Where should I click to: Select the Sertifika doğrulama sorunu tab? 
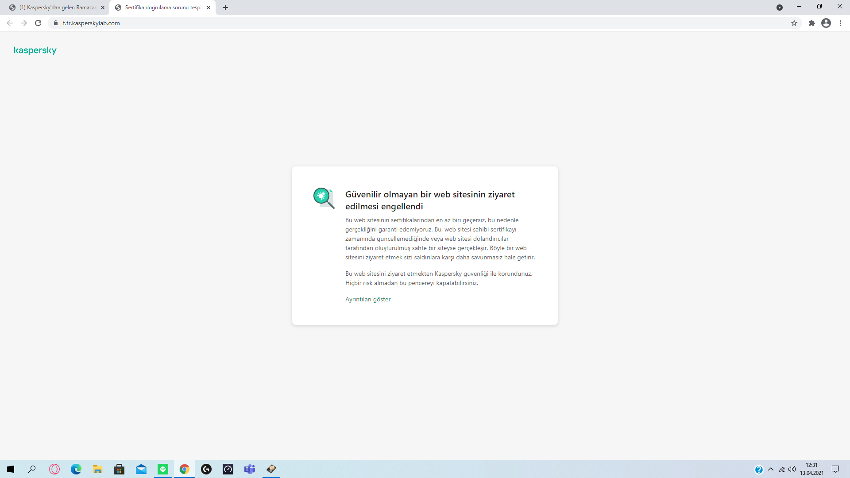click(x=162, y=8)
